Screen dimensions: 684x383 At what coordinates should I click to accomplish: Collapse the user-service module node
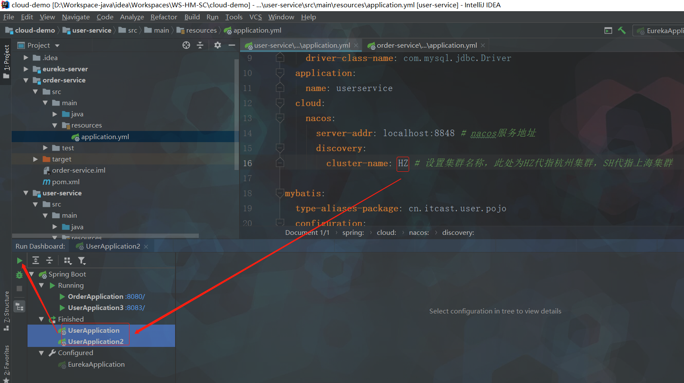(x=26, y=193)
